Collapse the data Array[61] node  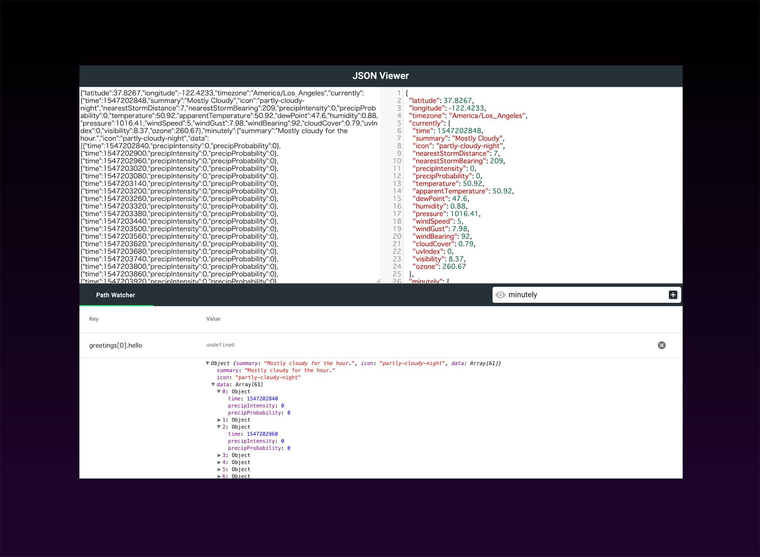point(213,384)
